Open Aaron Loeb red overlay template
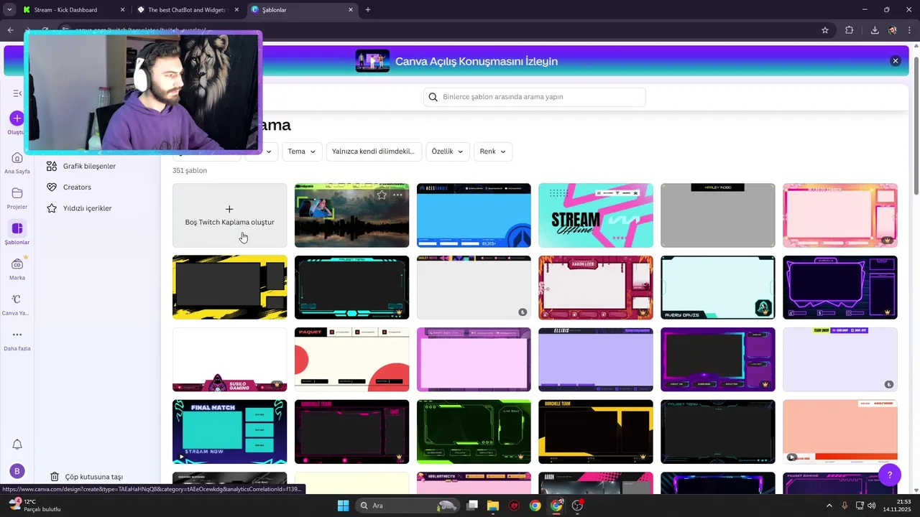Screen dimensions: 920x517 pyautogui.click(x=596, y=287)
